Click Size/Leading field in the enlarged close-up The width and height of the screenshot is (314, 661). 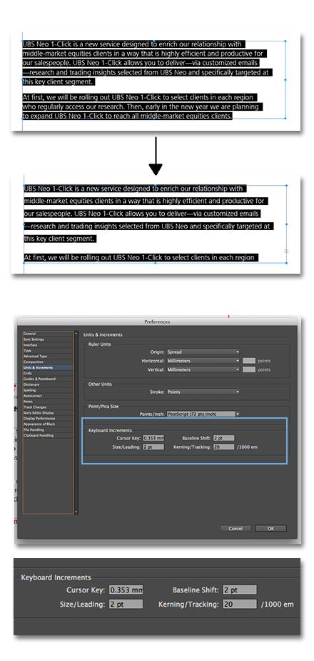[126, 604]
